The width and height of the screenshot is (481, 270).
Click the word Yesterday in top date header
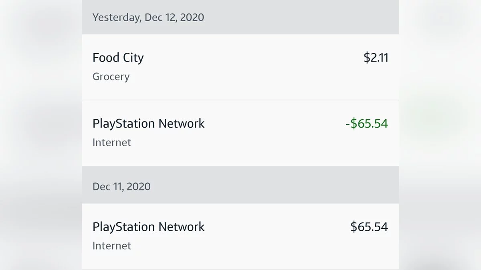pyautogui.click(x=116, y=18)
